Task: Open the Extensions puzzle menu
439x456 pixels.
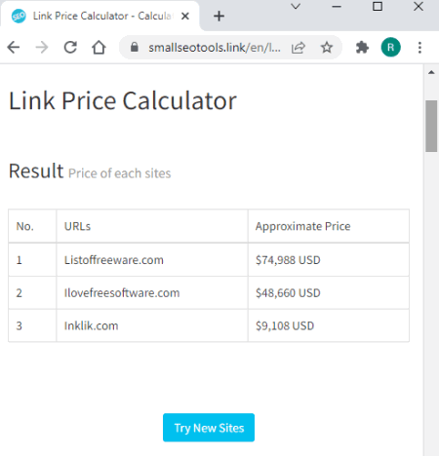Action: click(362, 48)
